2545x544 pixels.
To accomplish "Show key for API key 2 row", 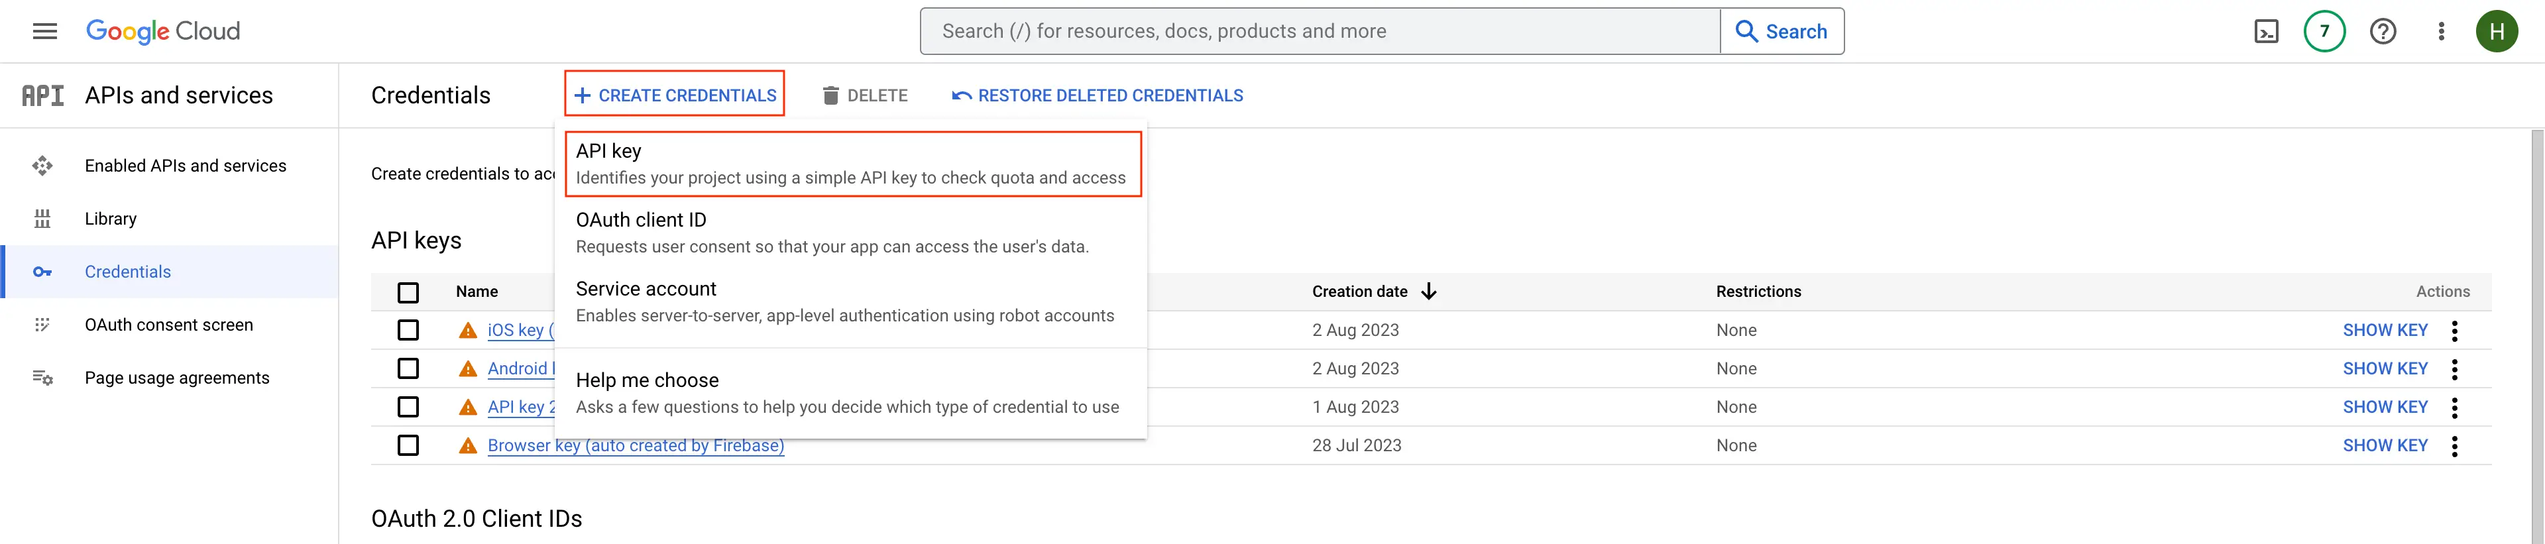I will tap(2385, 408).
